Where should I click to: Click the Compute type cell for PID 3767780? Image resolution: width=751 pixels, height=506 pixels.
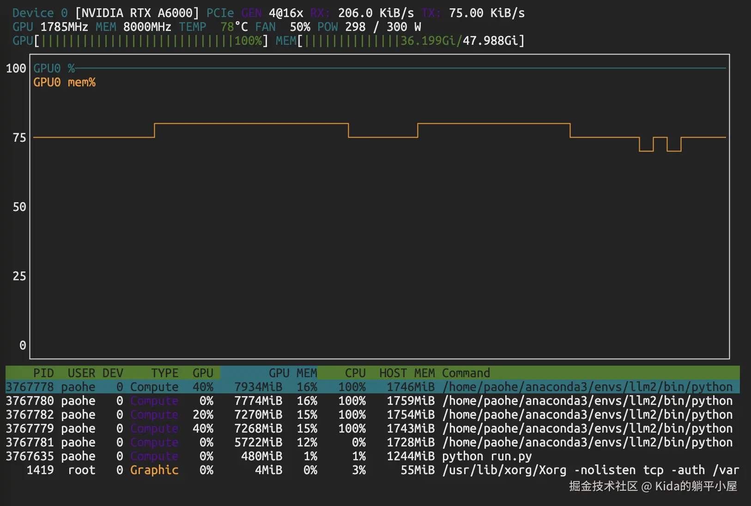coord(154,401)
